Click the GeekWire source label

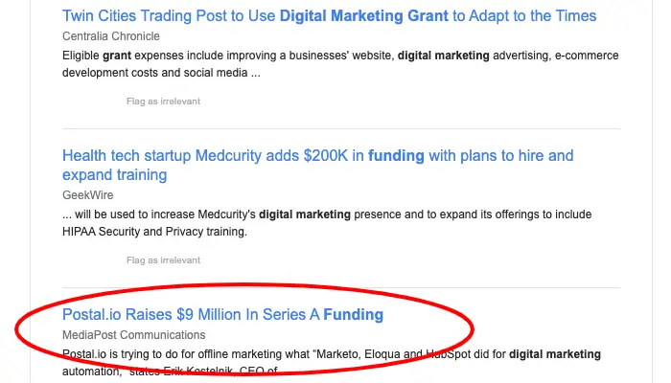point(84,194)
